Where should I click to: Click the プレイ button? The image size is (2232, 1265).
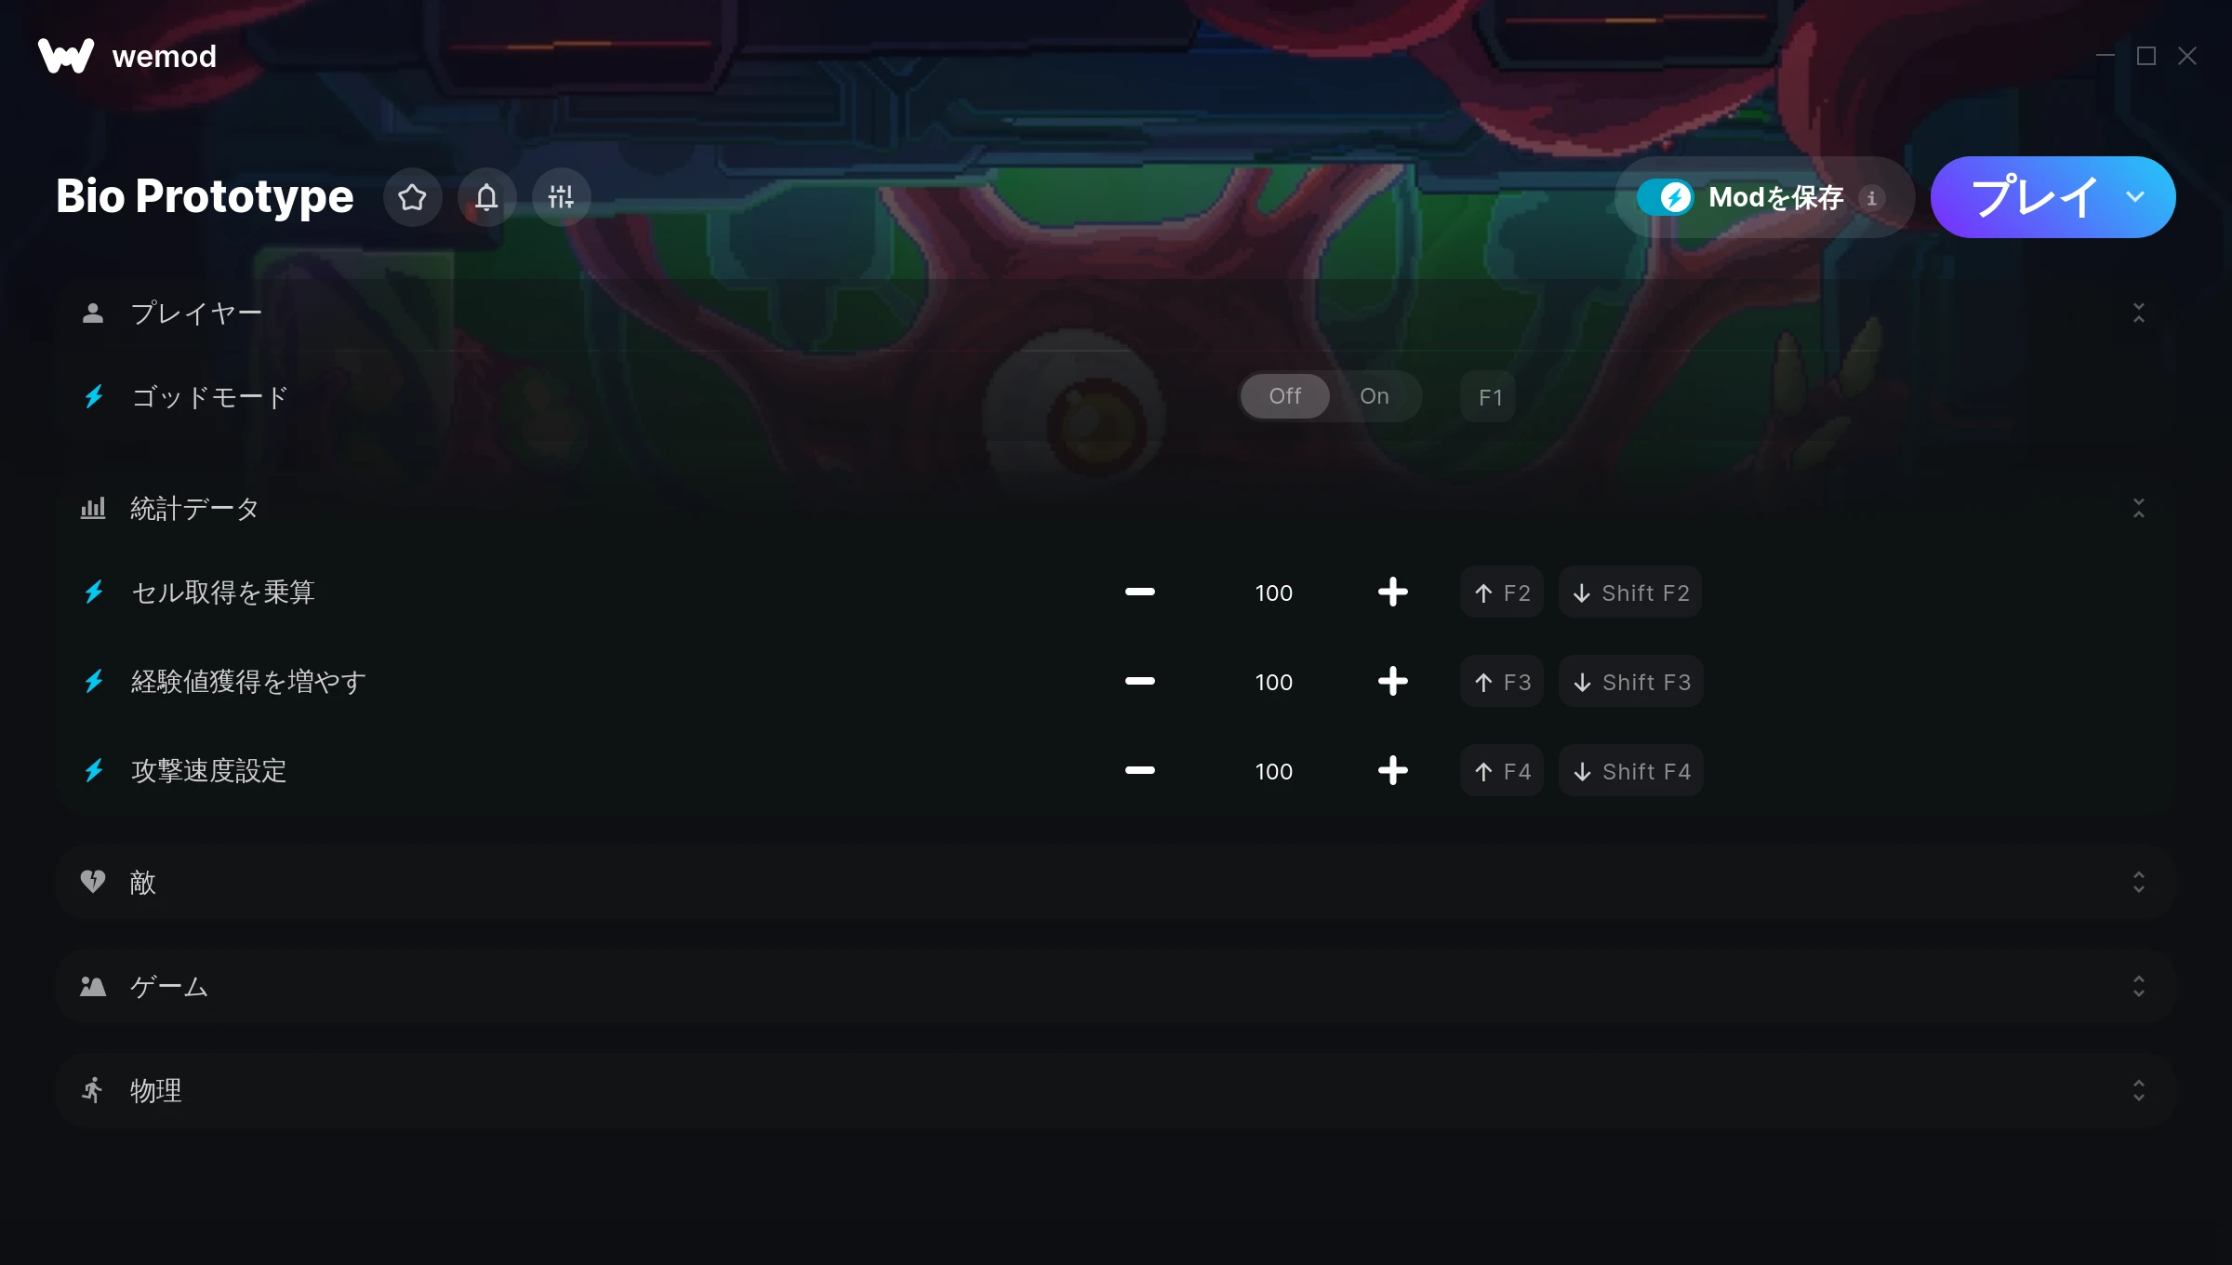coord(2033,197)
